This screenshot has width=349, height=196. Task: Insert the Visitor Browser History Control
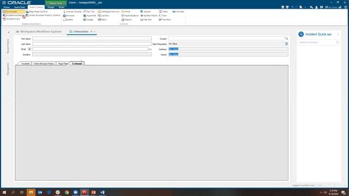[x=43, y=15]
